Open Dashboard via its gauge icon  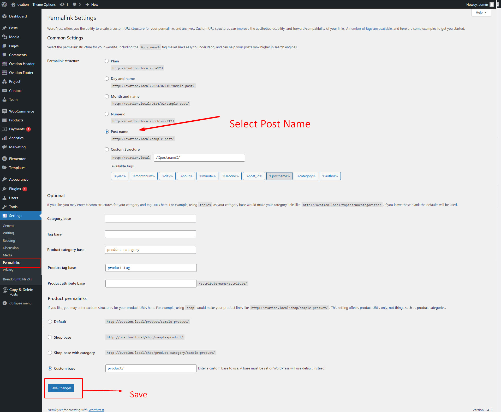click(x=4, y=16)
